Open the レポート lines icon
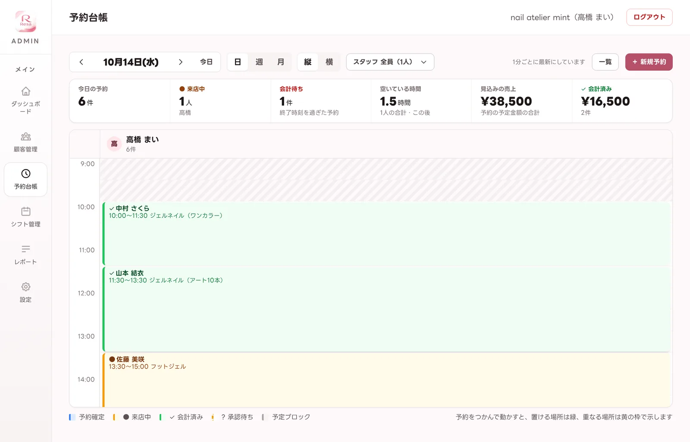 point(26,249)
